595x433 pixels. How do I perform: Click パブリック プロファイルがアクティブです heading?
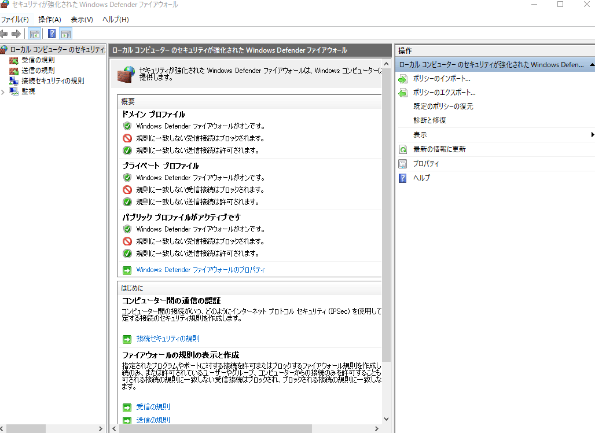[x=181, y=217]
